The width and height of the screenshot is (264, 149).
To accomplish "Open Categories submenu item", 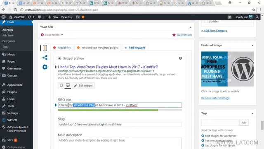I will tap(9, 41).
